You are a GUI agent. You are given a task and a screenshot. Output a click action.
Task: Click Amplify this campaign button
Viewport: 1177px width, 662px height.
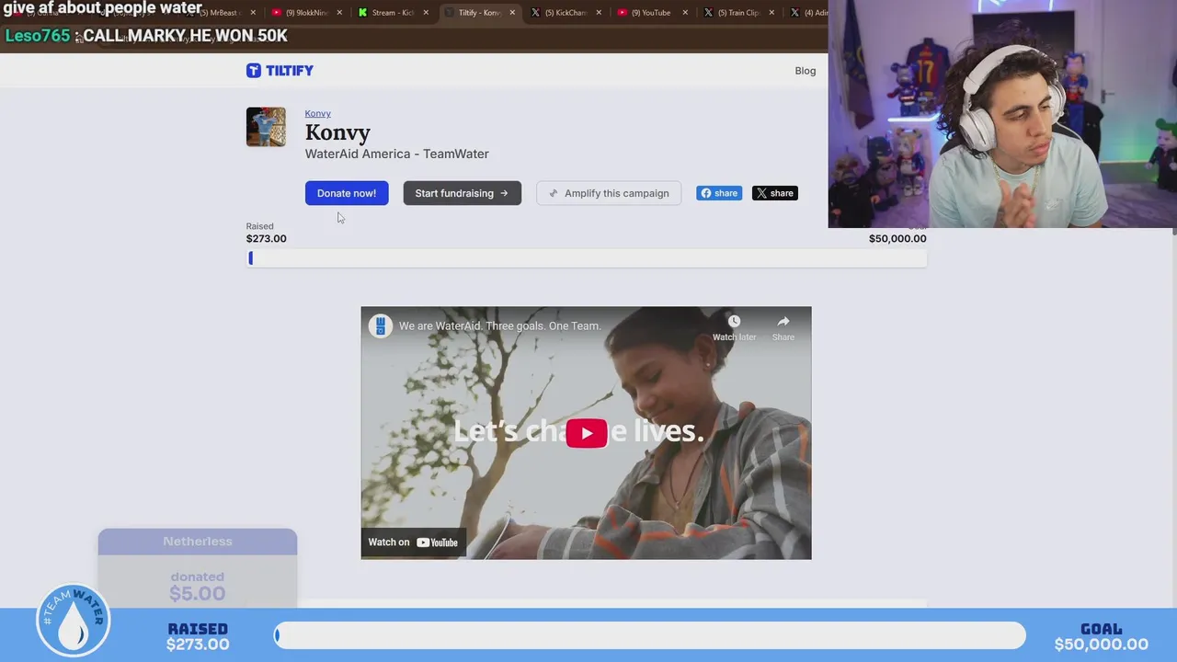(609, 193)
